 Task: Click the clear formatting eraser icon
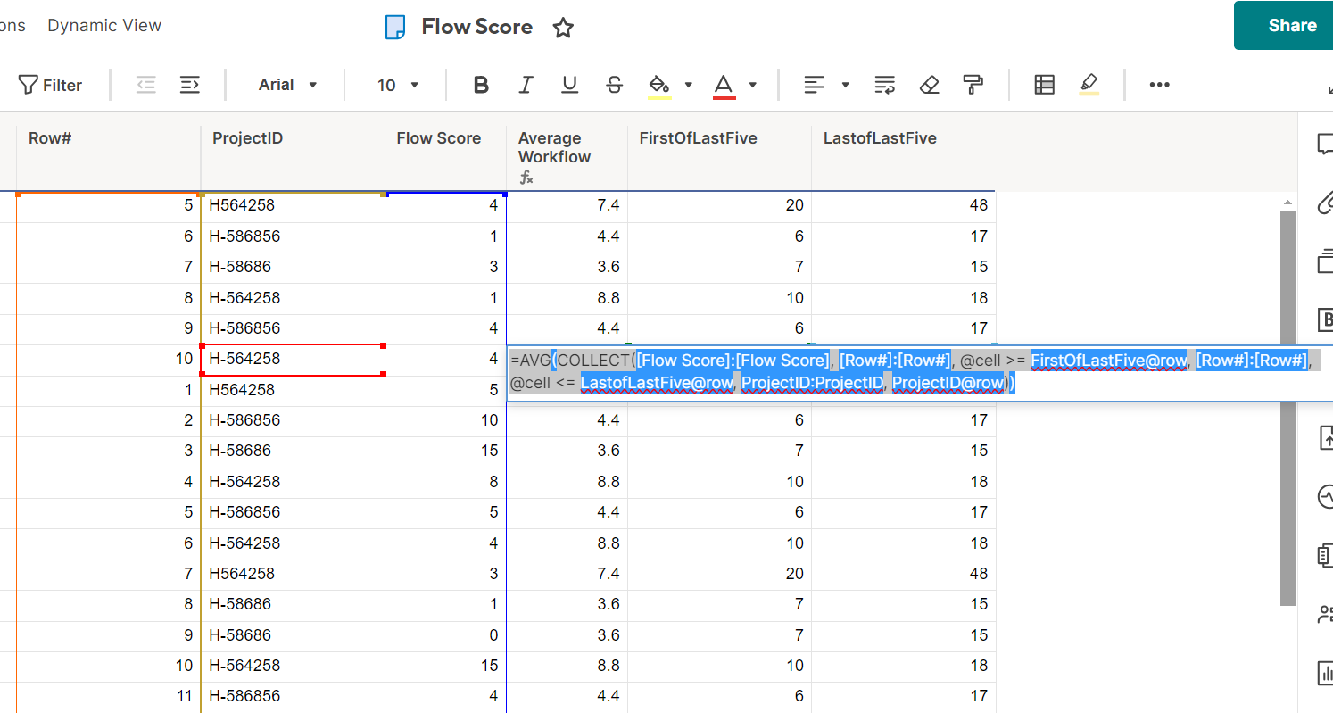(x=930, y=85)
